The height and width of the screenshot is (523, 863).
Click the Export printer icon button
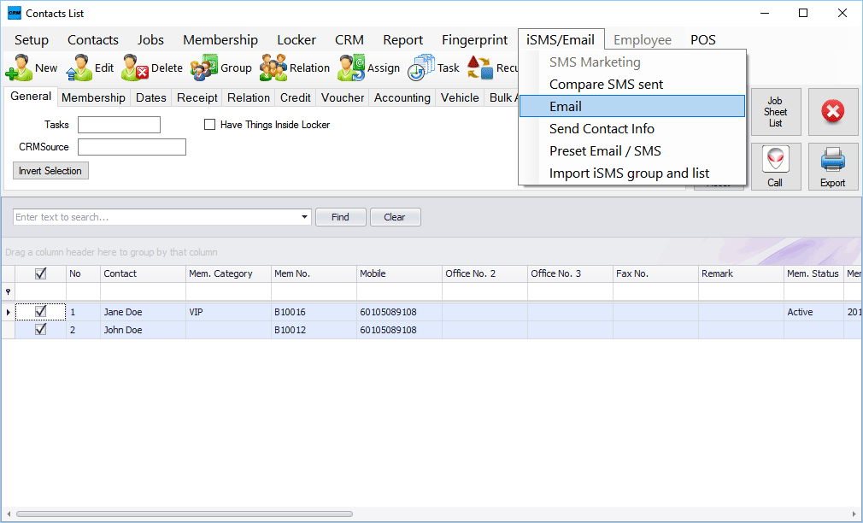(x=833, y=167)
